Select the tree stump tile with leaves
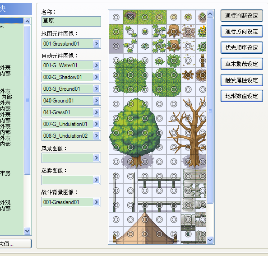Viewport: 268px width, 256px height. pos(174,46)
